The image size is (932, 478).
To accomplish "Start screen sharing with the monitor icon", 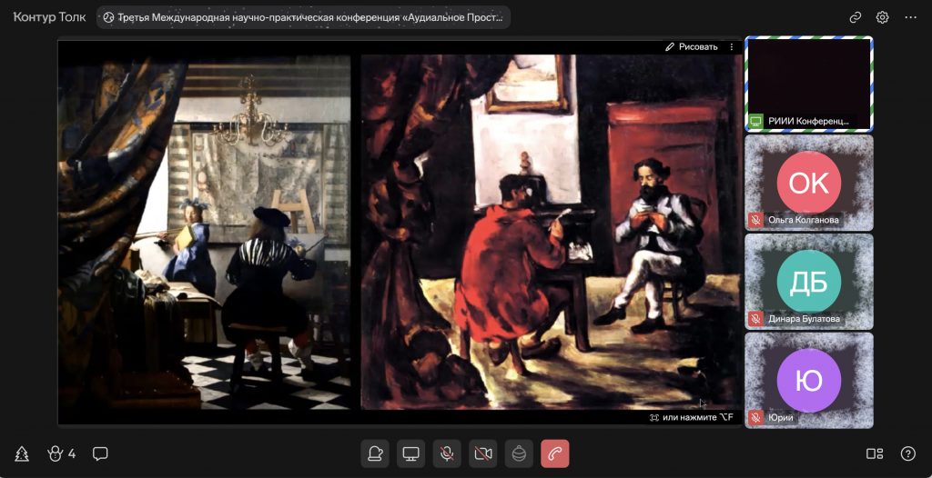I will [411, 453].
